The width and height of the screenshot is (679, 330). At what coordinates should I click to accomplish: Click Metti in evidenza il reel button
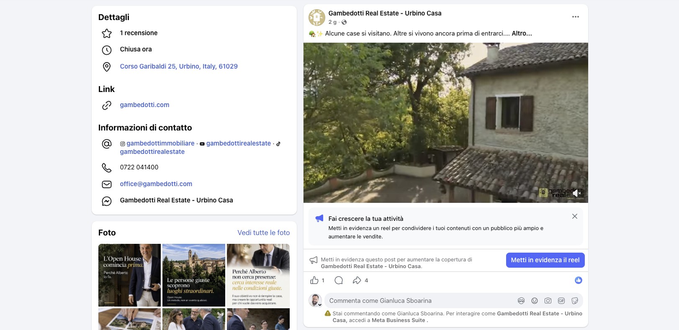545,260
